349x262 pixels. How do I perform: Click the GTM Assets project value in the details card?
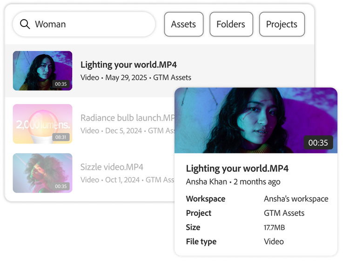point(284,213)
